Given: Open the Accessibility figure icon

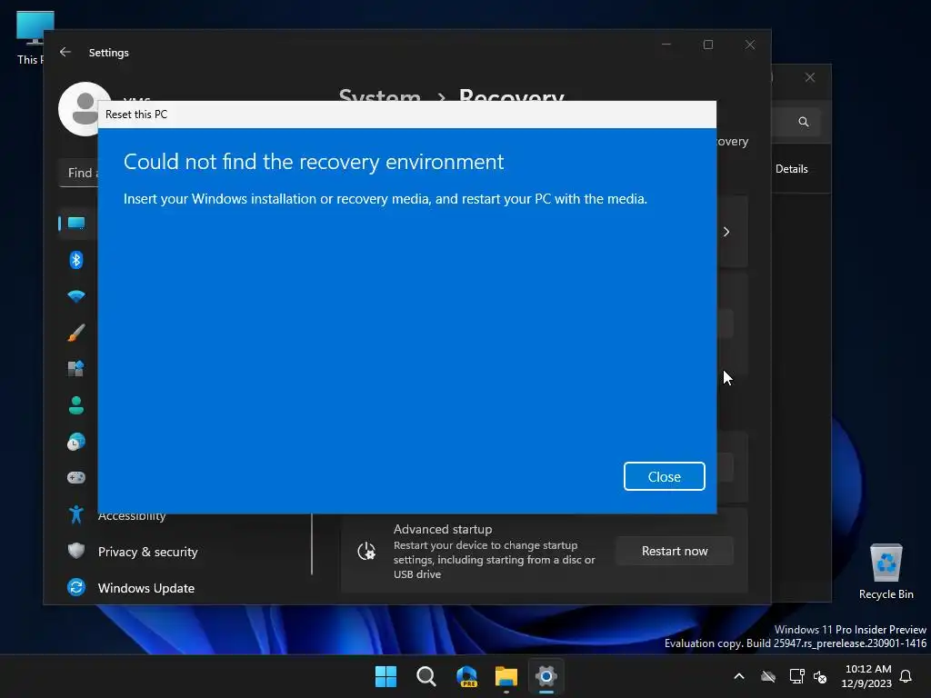Looking at the screenshot, I should (76, 514).
